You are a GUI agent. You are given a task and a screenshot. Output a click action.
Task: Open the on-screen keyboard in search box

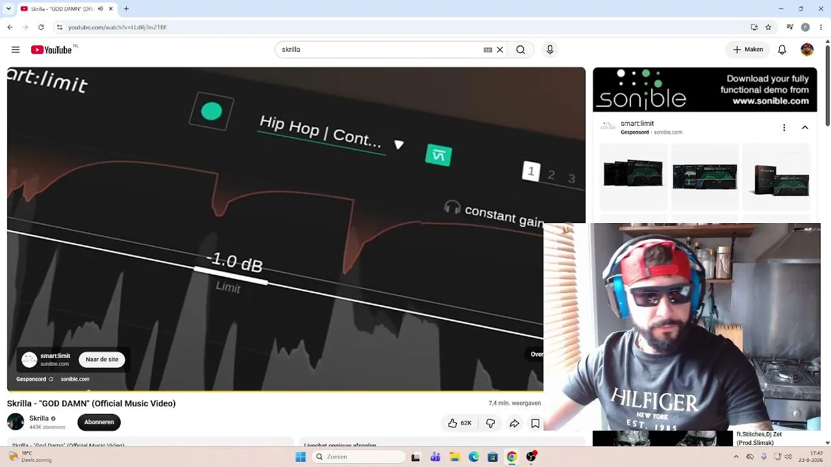488,50
